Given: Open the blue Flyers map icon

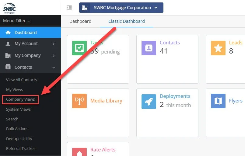Looking at the screenshot, I should coord(218,101).
